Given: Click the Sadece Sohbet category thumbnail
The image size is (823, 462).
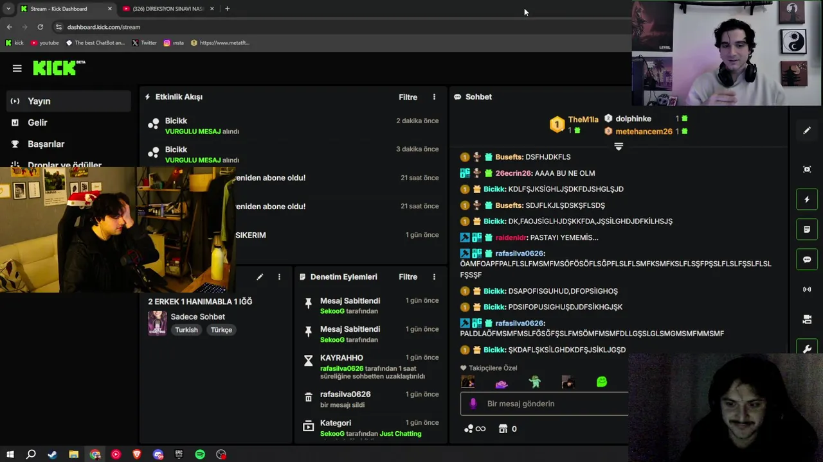Looking at the screenshot, I should [x=158, y=323].
